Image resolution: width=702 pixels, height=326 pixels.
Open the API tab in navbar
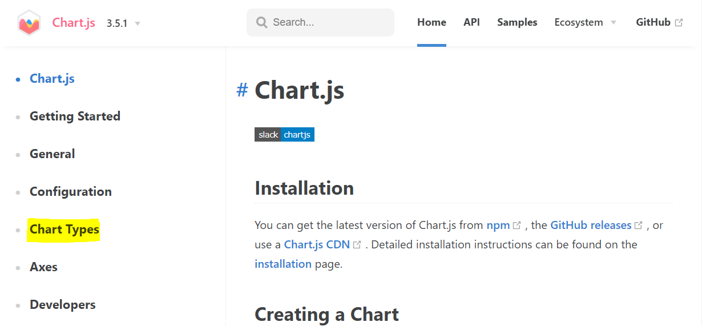[471, 22]
